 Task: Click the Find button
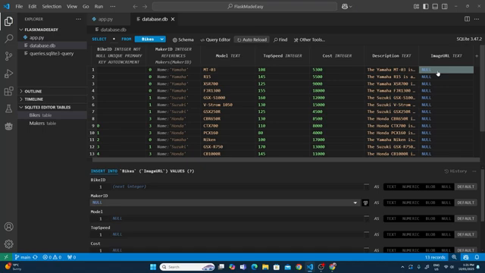click(280, 39)
